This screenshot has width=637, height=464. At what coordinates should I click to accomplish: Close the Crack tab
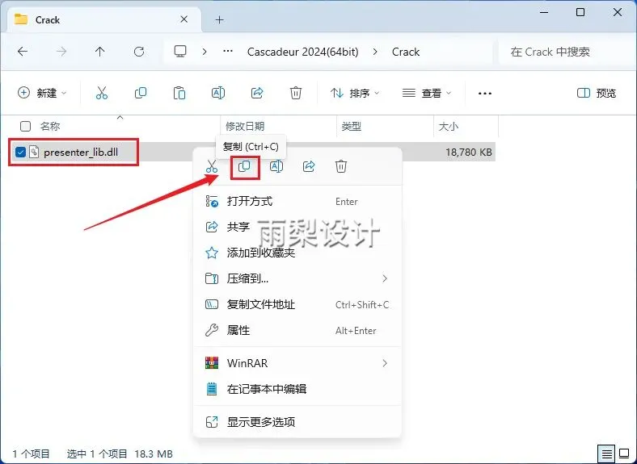pyautogui.click(x=184, y=19)
